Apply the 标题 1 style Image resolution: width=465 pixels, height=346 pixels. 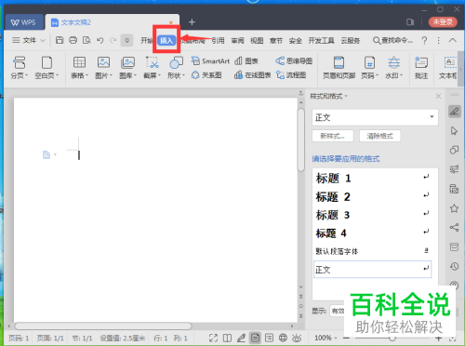[372, 178]
